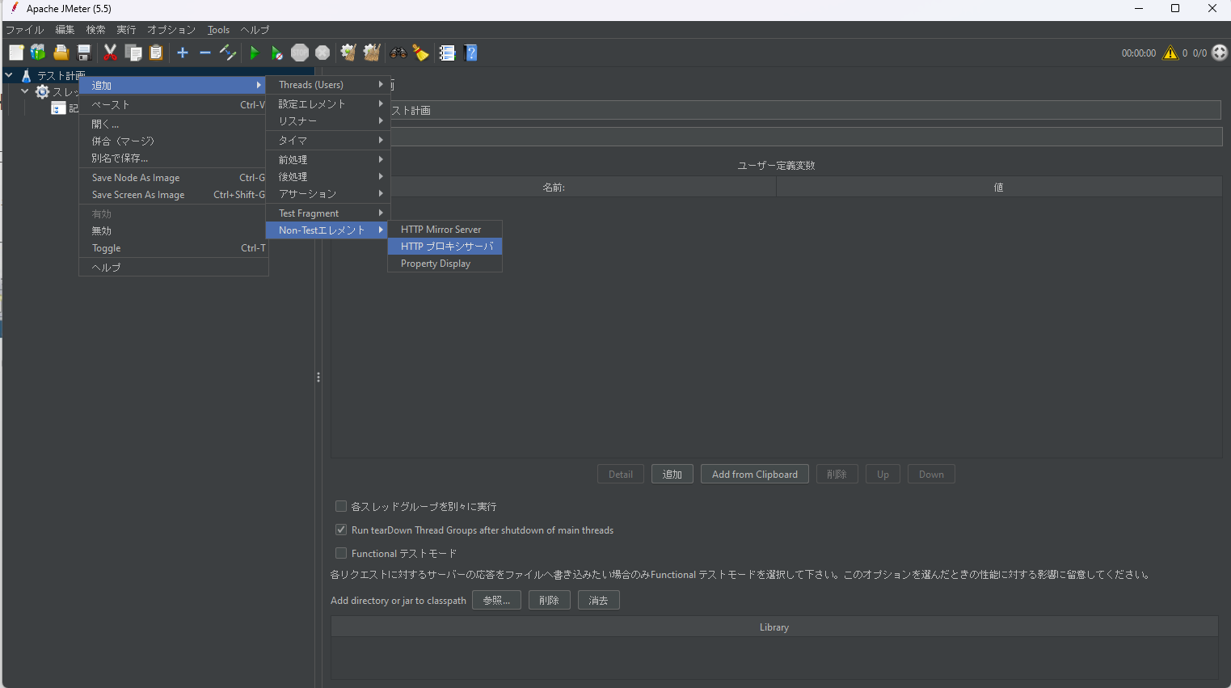Open the 編集 menu in menu bar

coord(65,30)
